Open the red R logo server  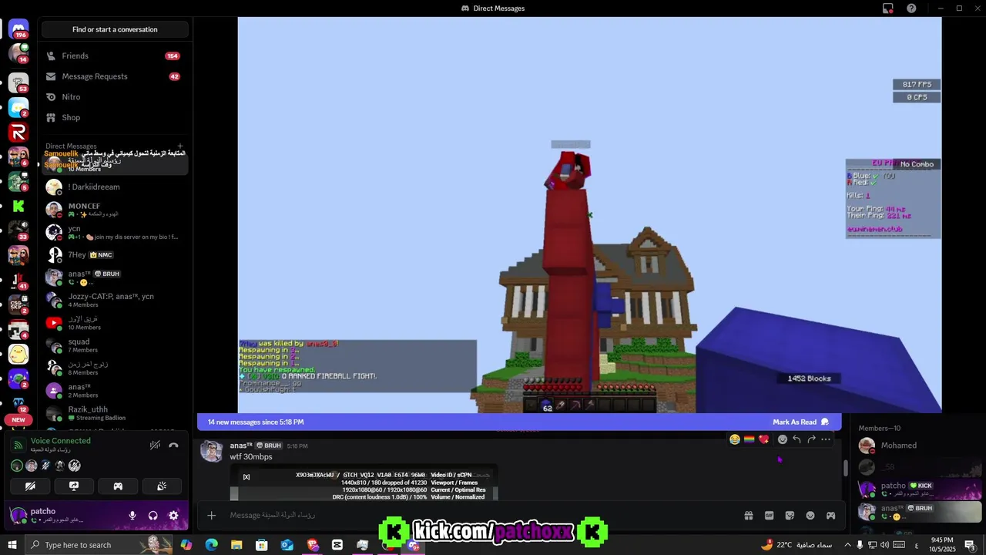18,133
